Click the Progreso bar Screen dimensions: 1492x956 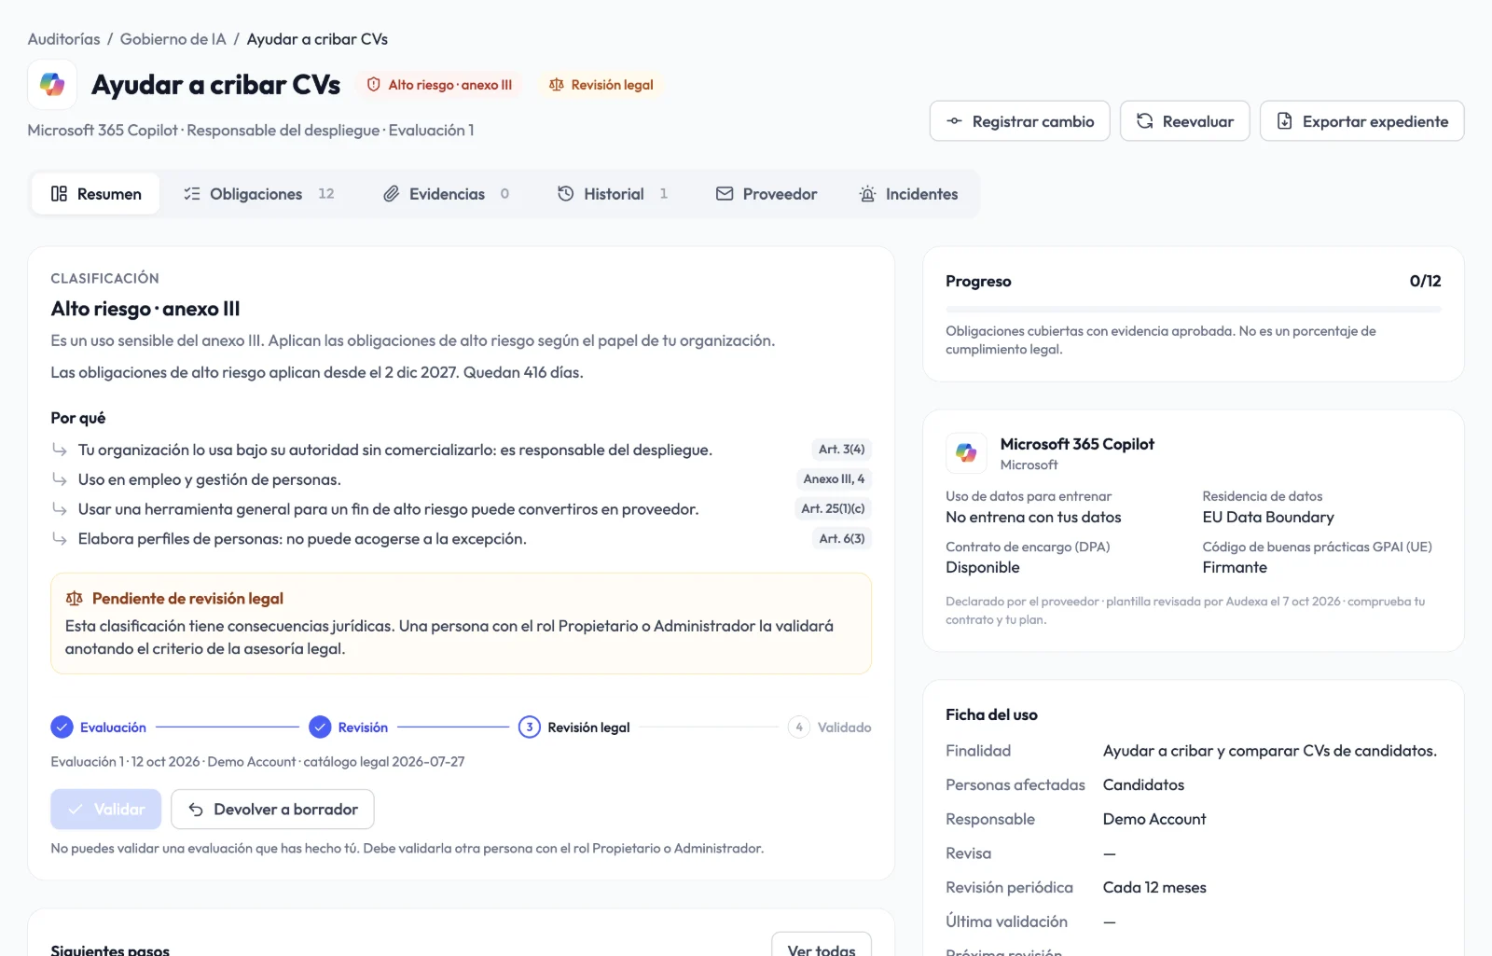(x=1193, y=309)
